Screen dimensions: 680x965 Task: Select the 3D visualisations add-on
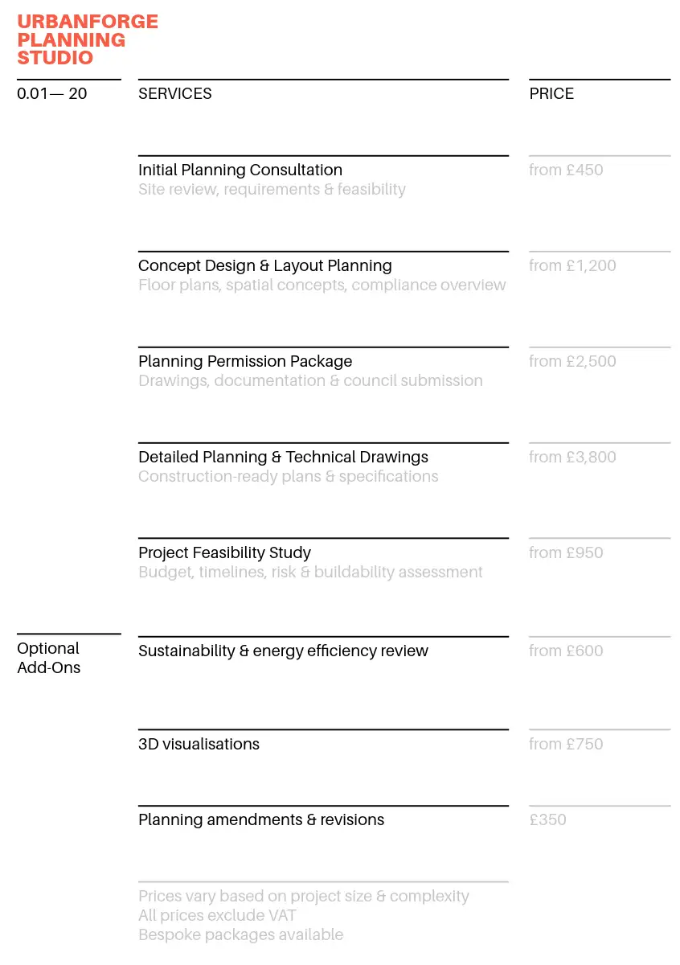(x=199, y=745)
